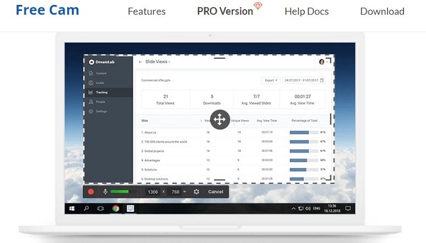Select row '5. Solutions'
This screenshot has width=426, height=243.
pos(233,169)
